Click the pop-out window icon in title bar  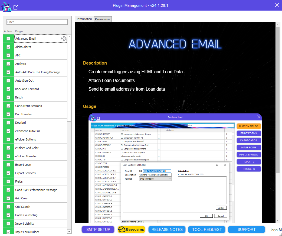[x=16, y=7]
